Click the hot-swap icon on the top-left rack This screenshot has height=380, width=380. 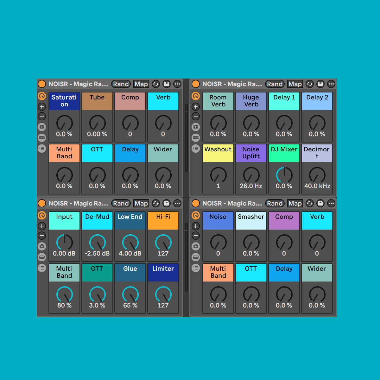(x=156, y=84)
